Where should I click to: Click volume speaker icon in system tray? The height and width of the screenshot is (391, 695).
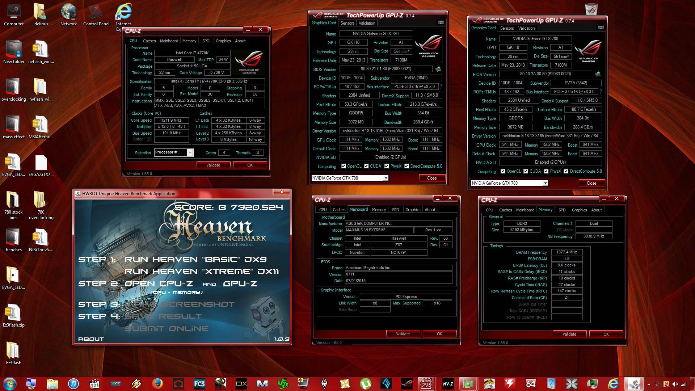click(675, 384)
